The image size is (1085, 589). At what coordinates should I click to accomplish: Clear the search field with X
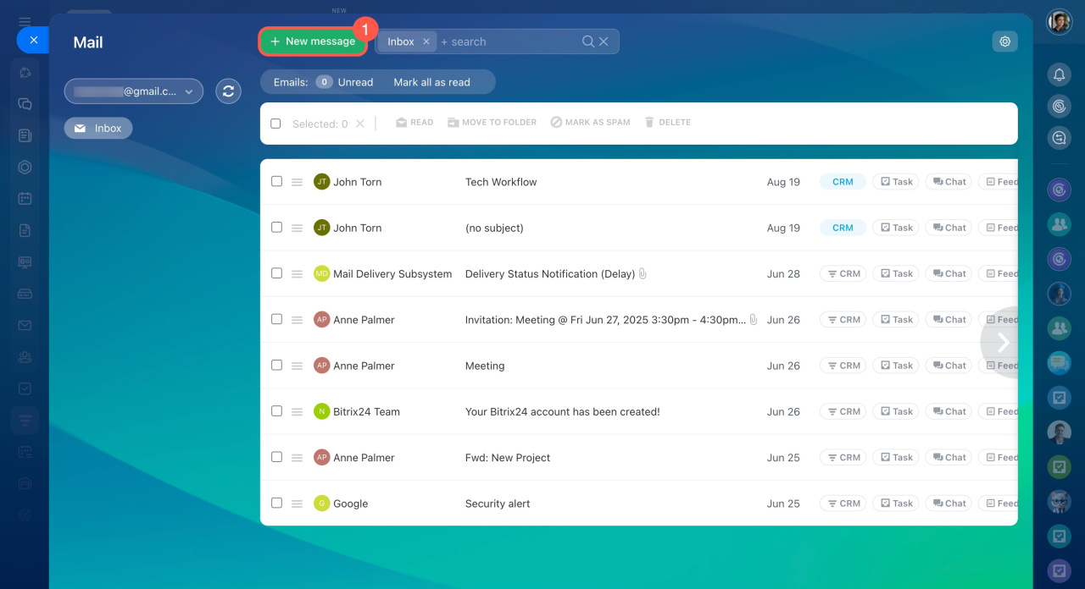tap(604, 41)
